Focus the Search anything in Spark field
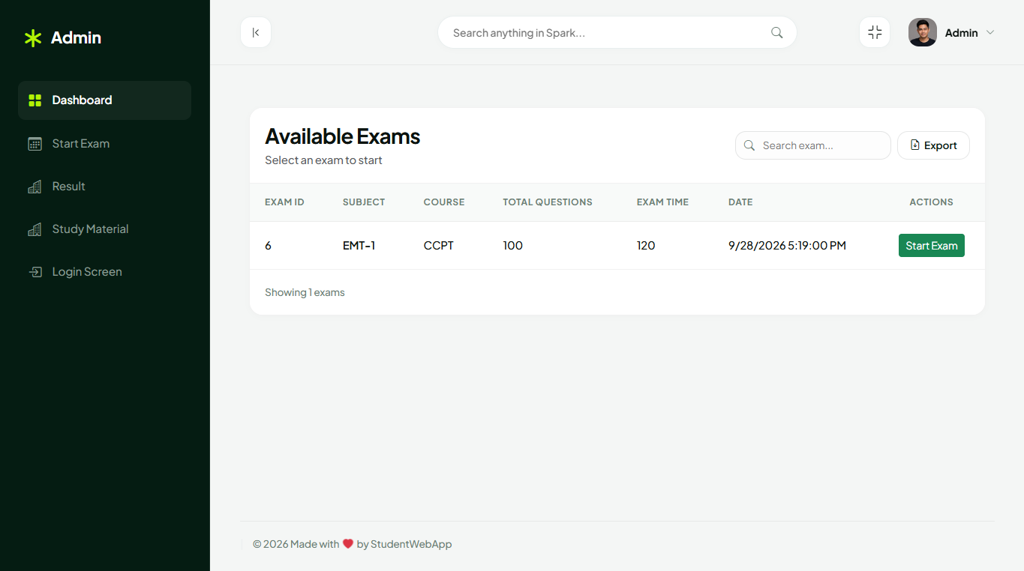Screen dimensions: 1024x571 click(617, 33)
